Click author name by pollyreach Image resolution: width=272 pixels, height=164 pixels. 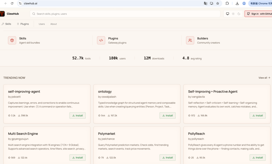[x=196, y=139]
